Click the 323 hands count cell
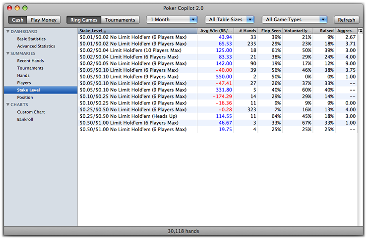This screenshot has height=239, width=367. point(252,109)
